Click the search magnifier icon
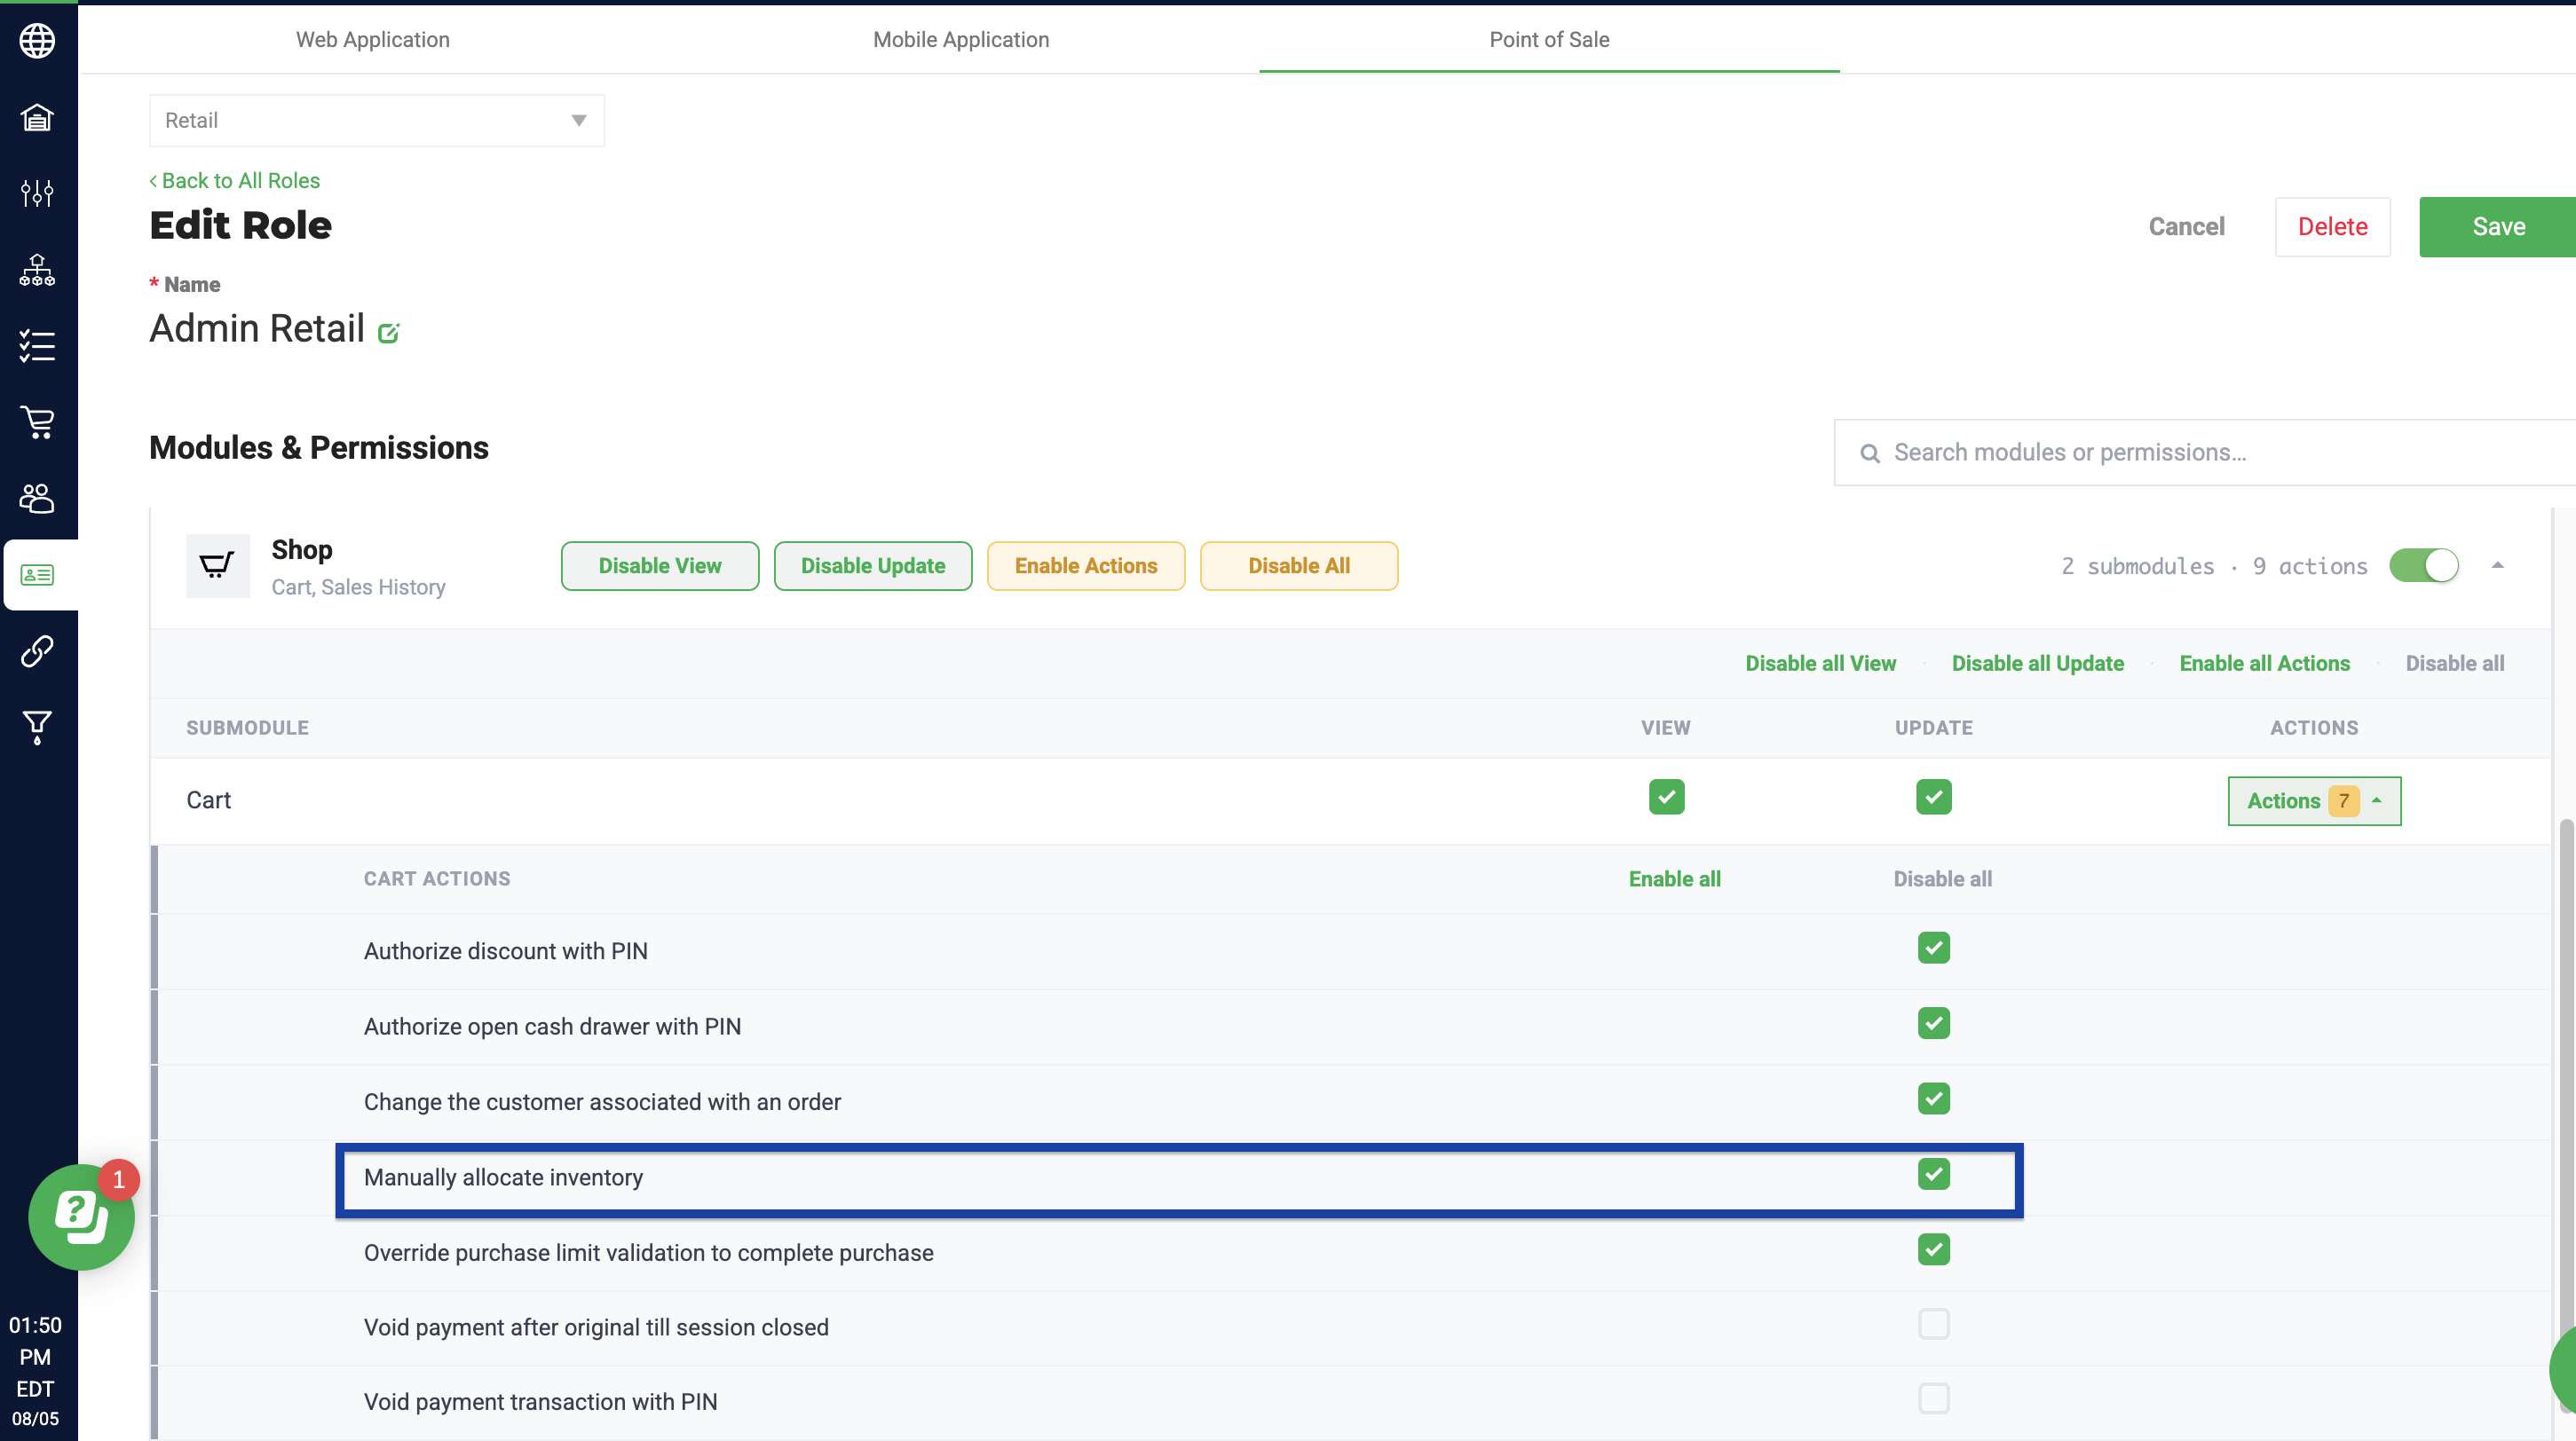2576x1441 pixels. (1869, 453)
